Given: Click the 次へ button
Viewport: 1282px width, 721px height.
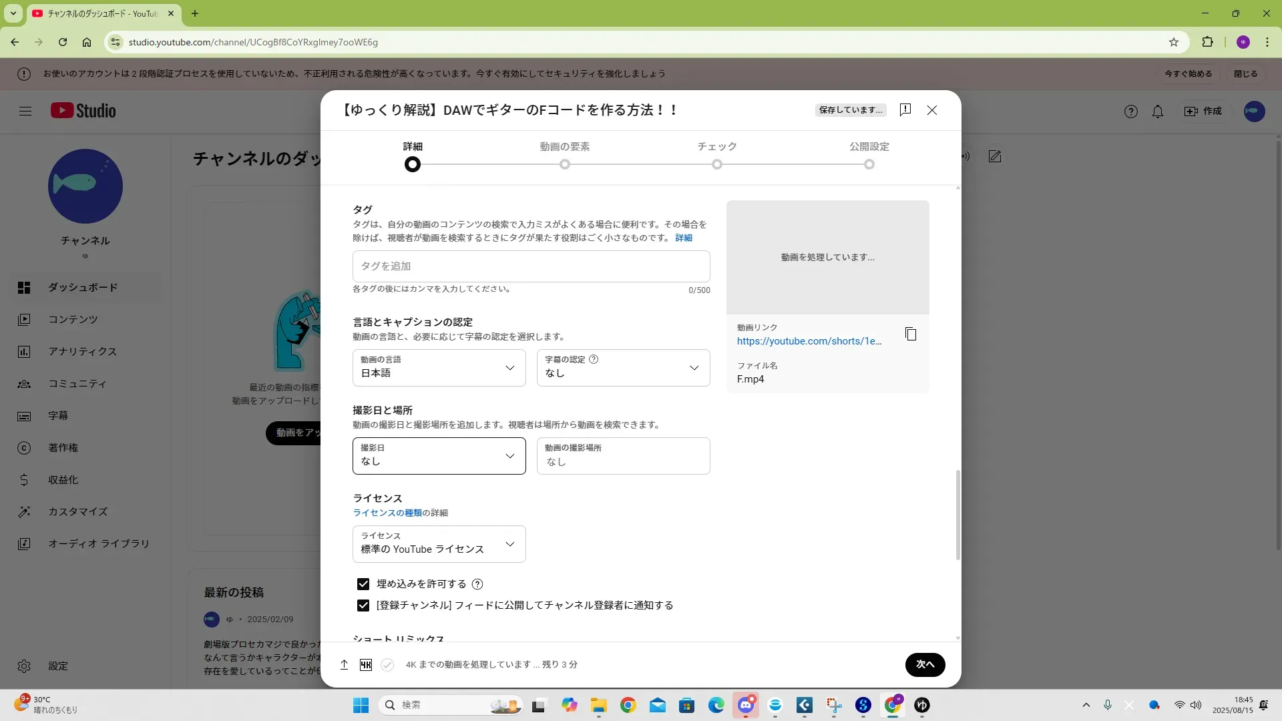Looking at the screenshot, I should (x=925, y=665).
